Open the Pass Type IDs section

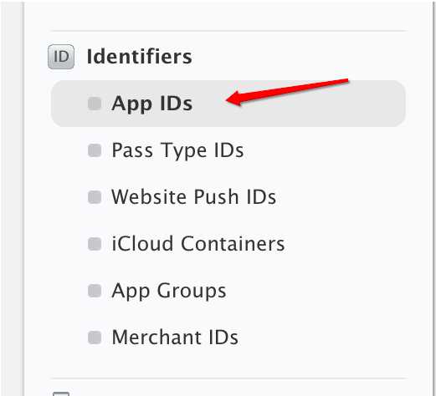point(177,150)
